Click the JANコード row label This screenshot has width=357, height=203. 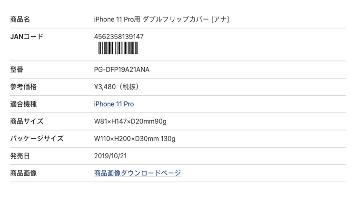[27, 36]
